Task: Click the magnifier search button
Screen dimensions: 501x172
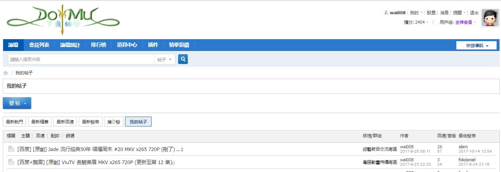Action: click(x=183, y=59)
